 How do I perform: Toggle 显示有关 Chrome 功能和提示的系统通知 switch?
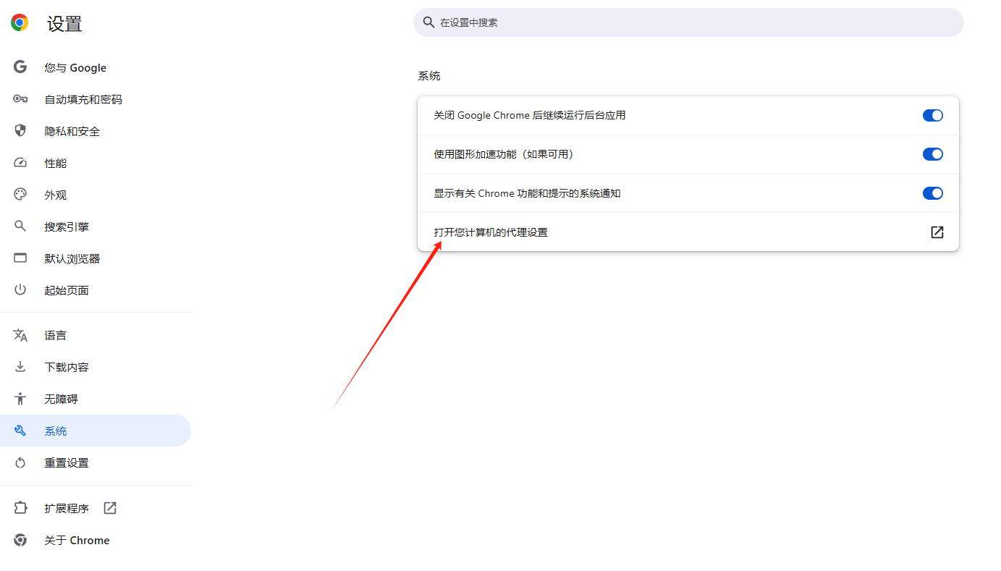click(933, 193)
